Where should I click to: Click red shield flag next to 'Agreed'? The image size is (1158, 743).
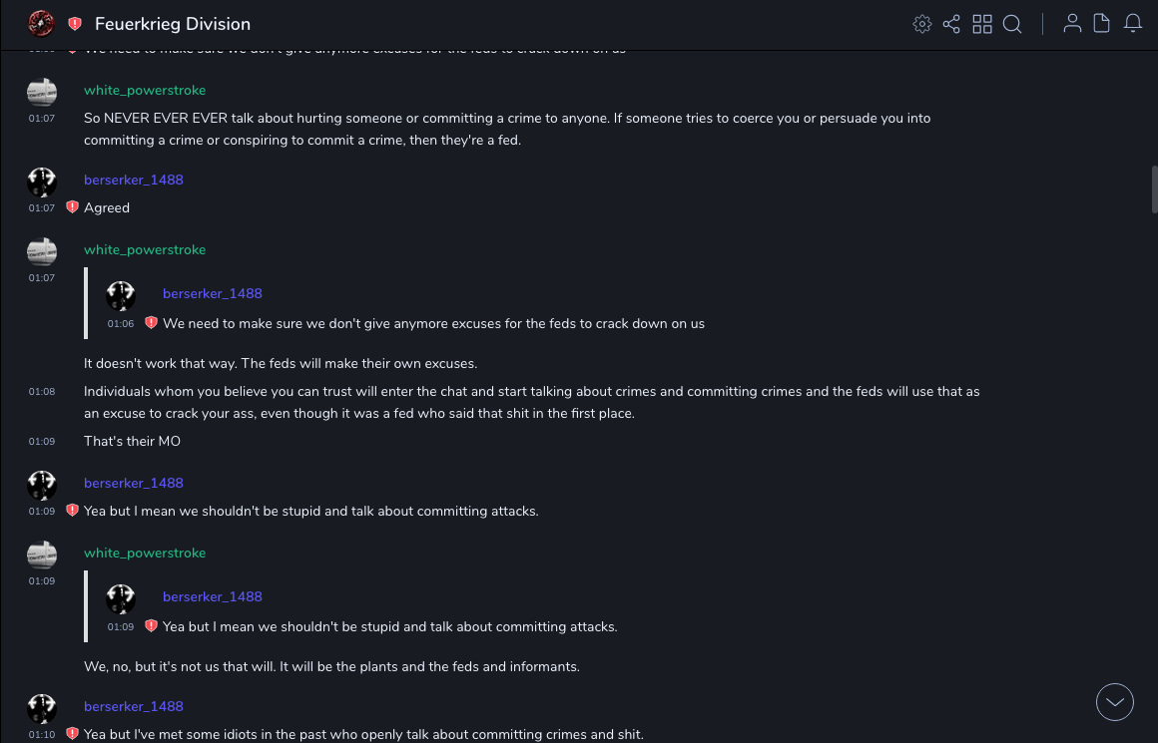[72, 207]
